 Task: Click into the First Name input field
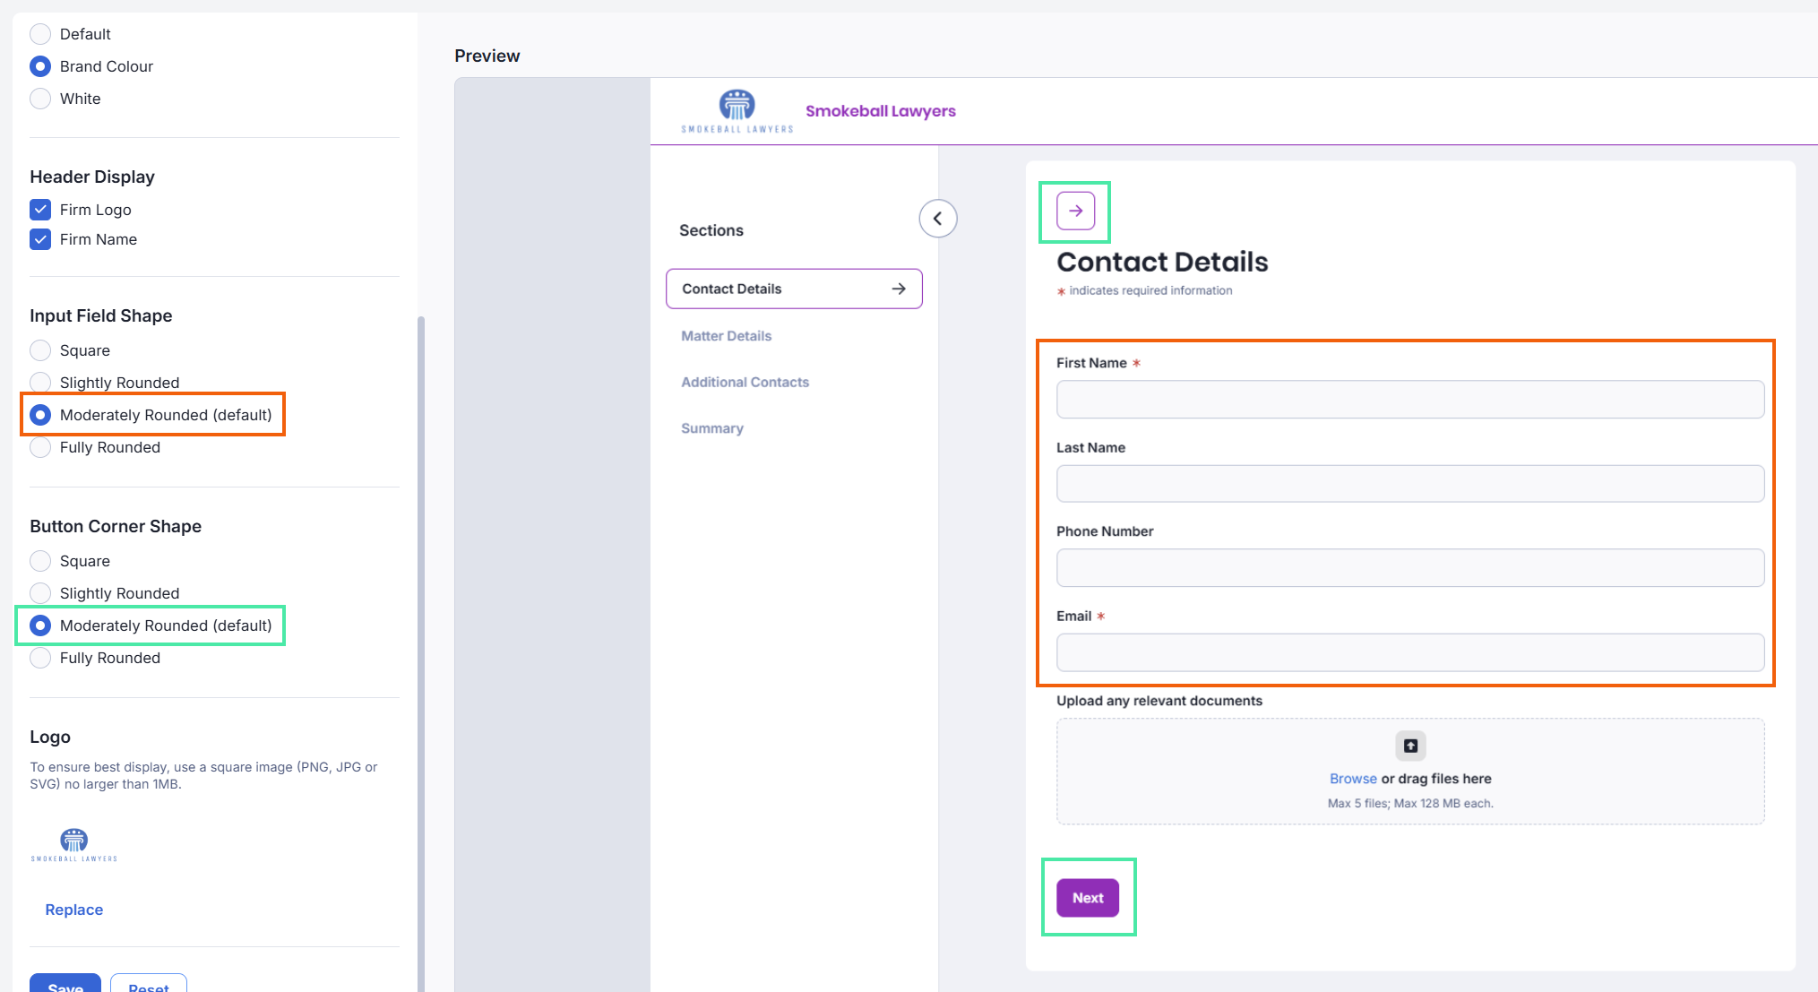(x=1409, y=400)
